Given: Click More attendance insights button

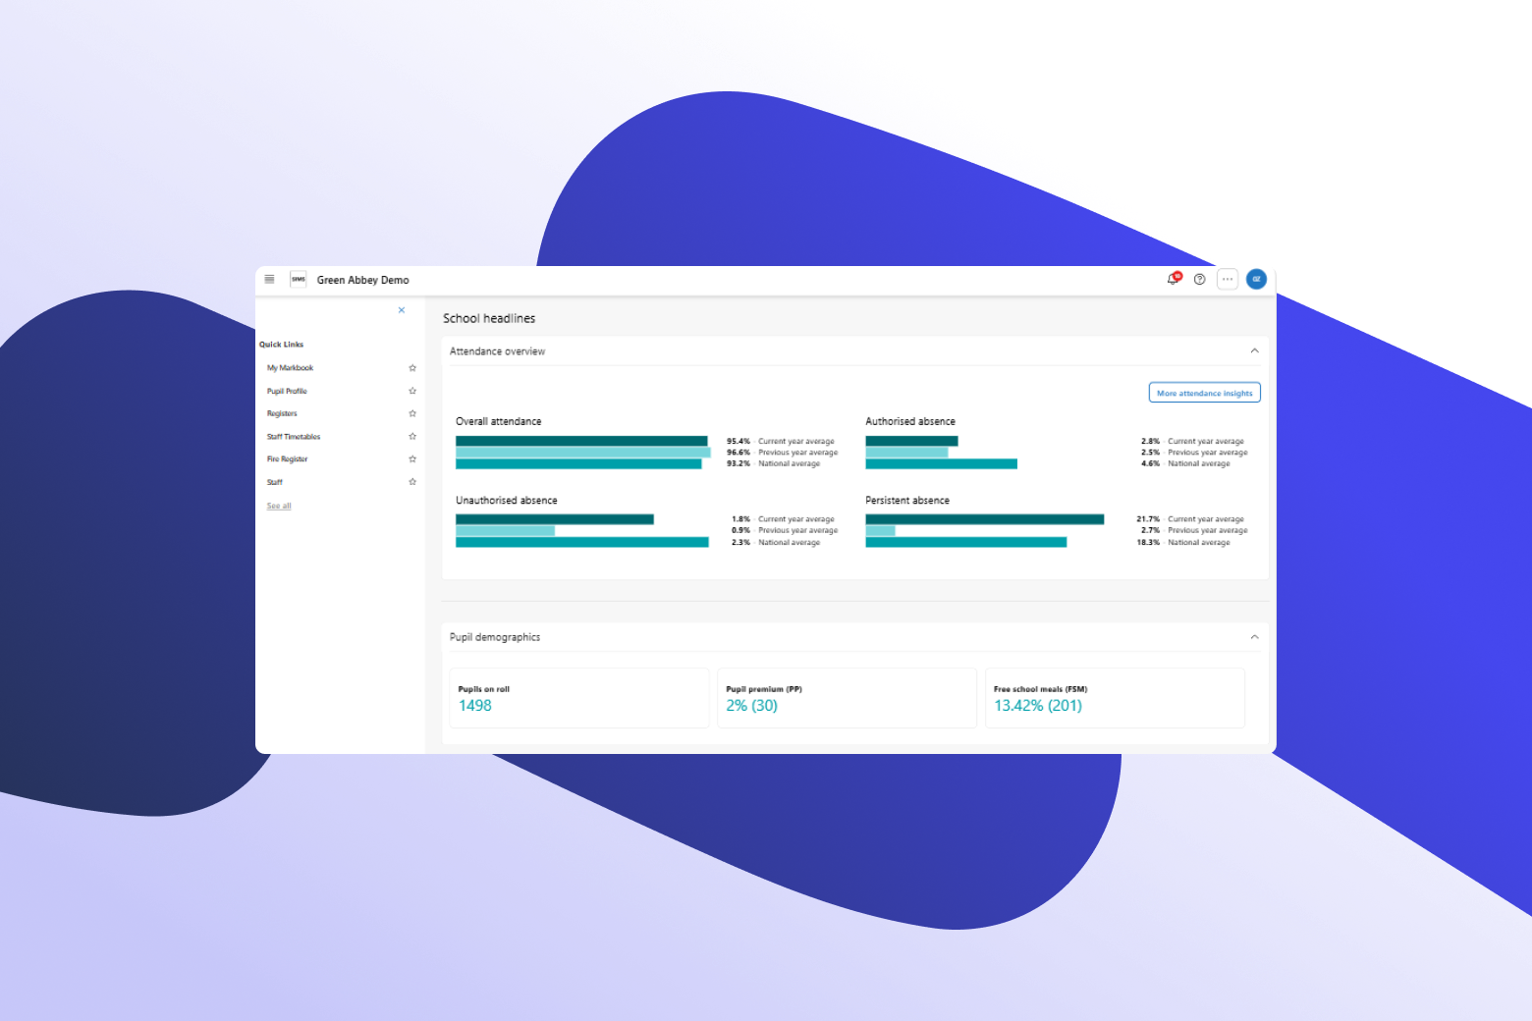Looking at the screenshot, I should (1204, 393).
